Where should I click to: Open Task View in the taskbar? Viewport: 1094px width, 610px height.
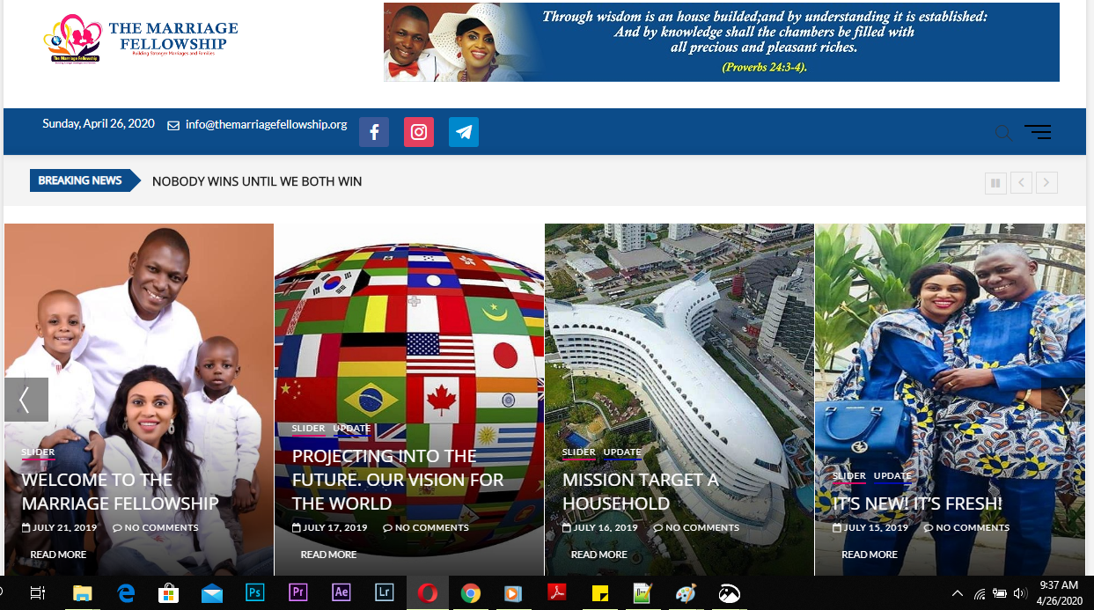(x=38, y=593)
